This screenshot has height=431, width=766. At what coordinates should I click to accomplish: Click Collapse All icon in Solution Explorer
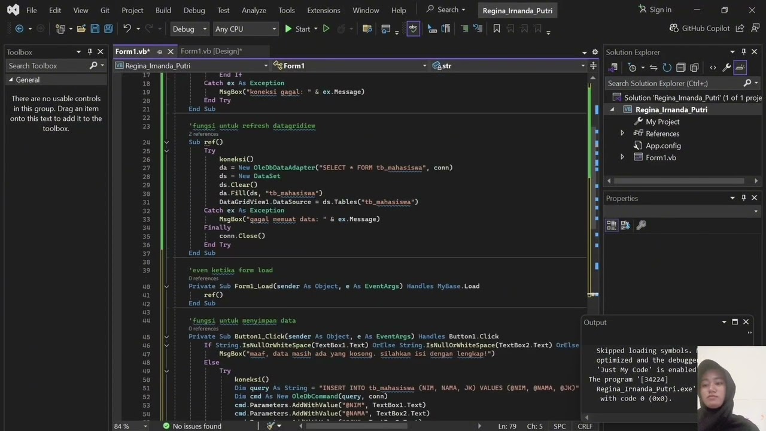(680, 68)
